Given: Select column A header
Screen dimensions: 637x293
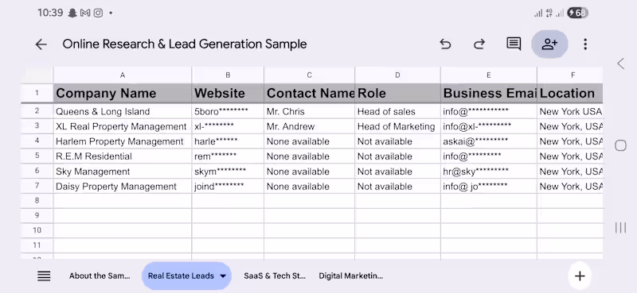Looking at the screenshot, I should click(123, 75).
